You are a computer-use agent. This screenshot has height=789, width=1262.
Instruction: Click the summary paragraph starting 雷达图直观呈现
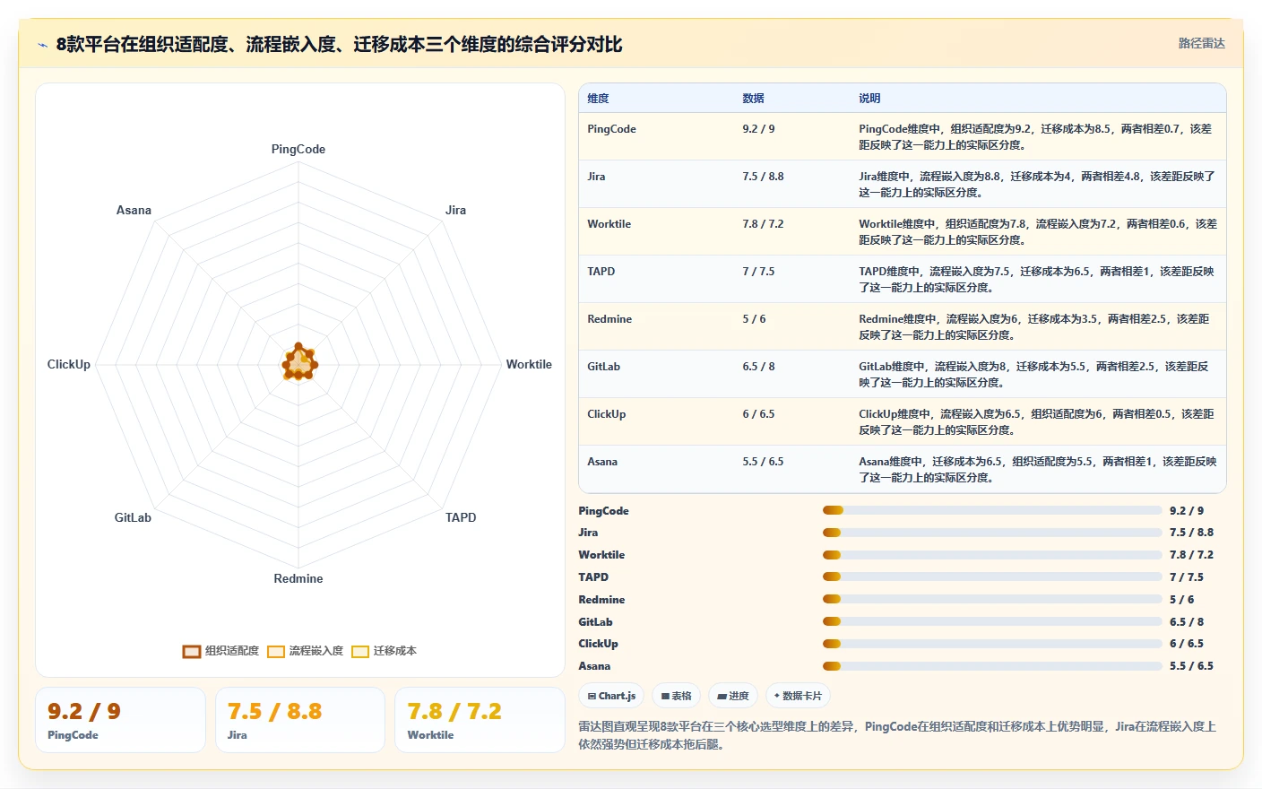coord(897,735)
